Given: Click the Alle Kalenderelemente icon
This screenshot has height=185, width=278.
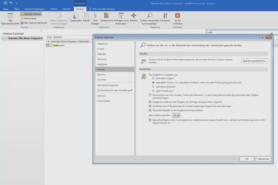Looking at the screenshot, I should [x=10, y=16].
